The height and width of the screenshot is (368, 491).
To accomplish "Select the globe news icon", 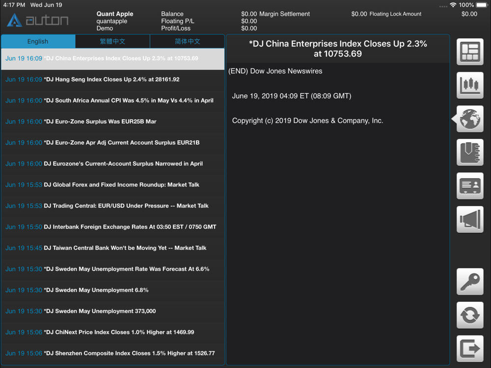I will tap(470, 119).
